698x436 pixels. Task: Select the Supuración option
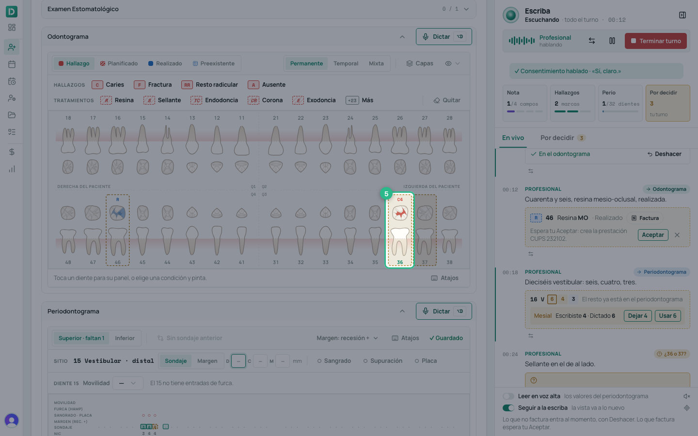coord(383,361)
